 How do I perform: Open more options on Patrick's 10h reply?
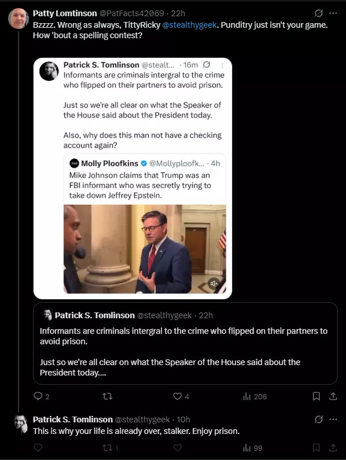[x=333, y=419]
